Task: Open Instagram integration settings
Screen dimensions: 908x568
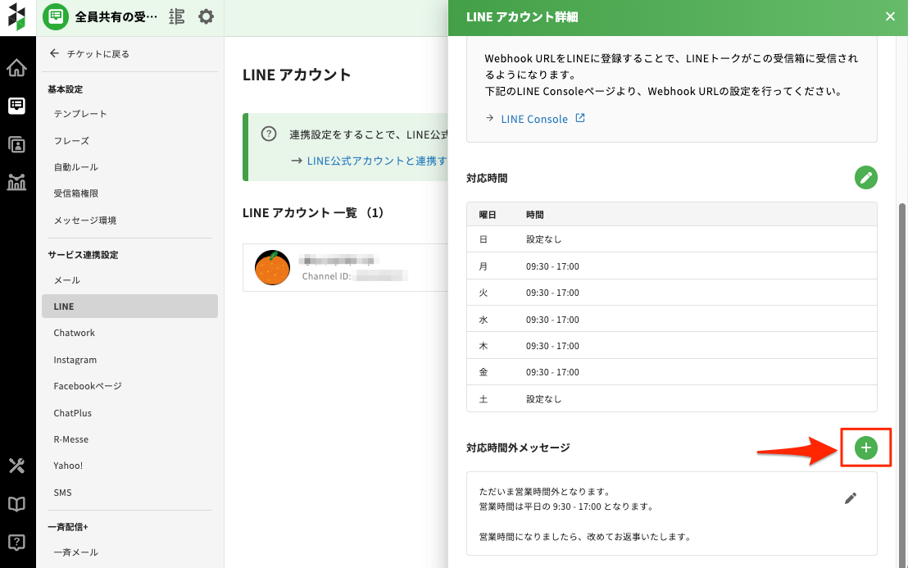Action: coord(75,360)
